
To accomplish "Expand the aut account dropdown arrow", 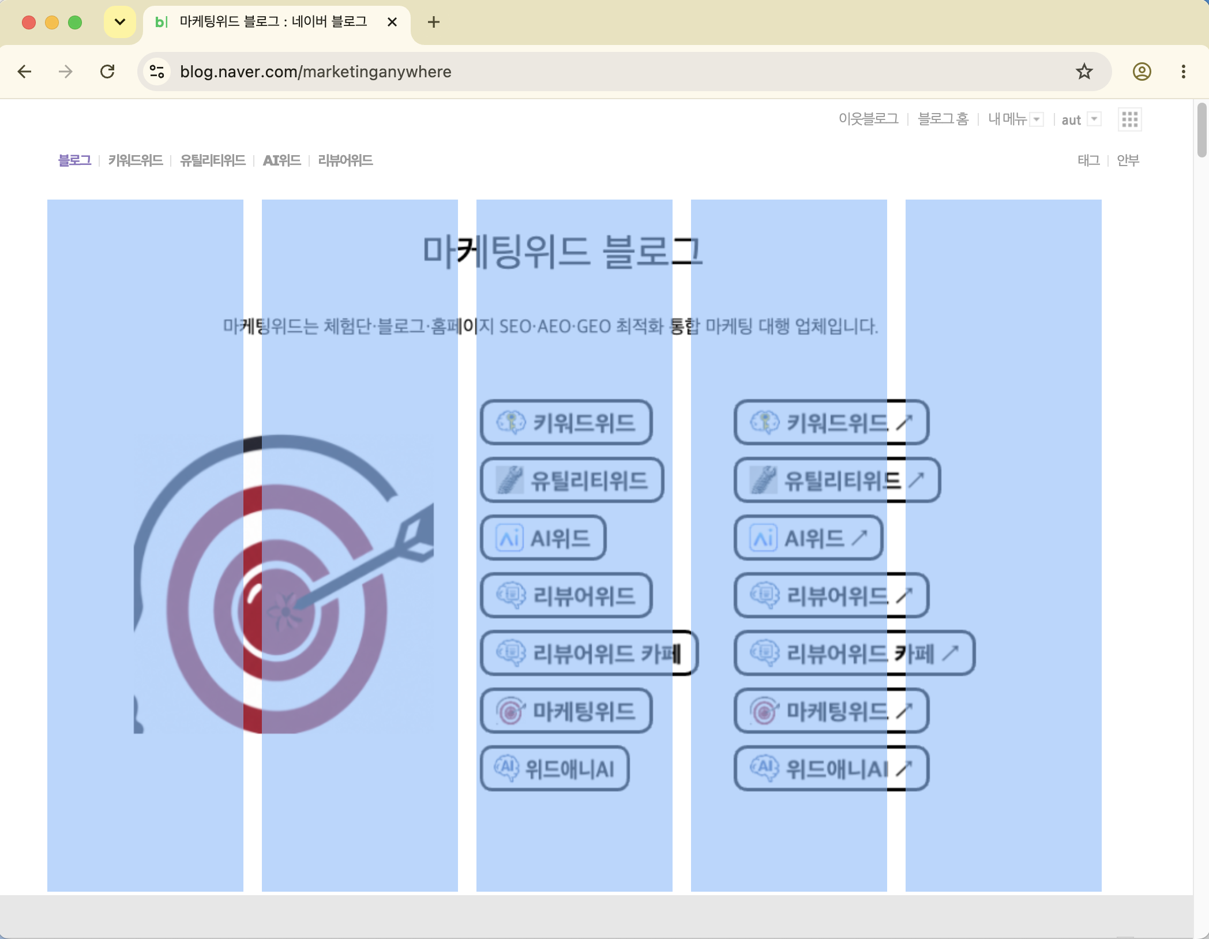I will [x=1094, y=119].
